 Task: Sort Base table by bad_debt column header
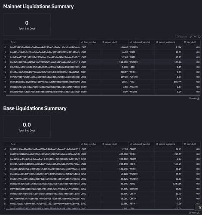point(191,144)
